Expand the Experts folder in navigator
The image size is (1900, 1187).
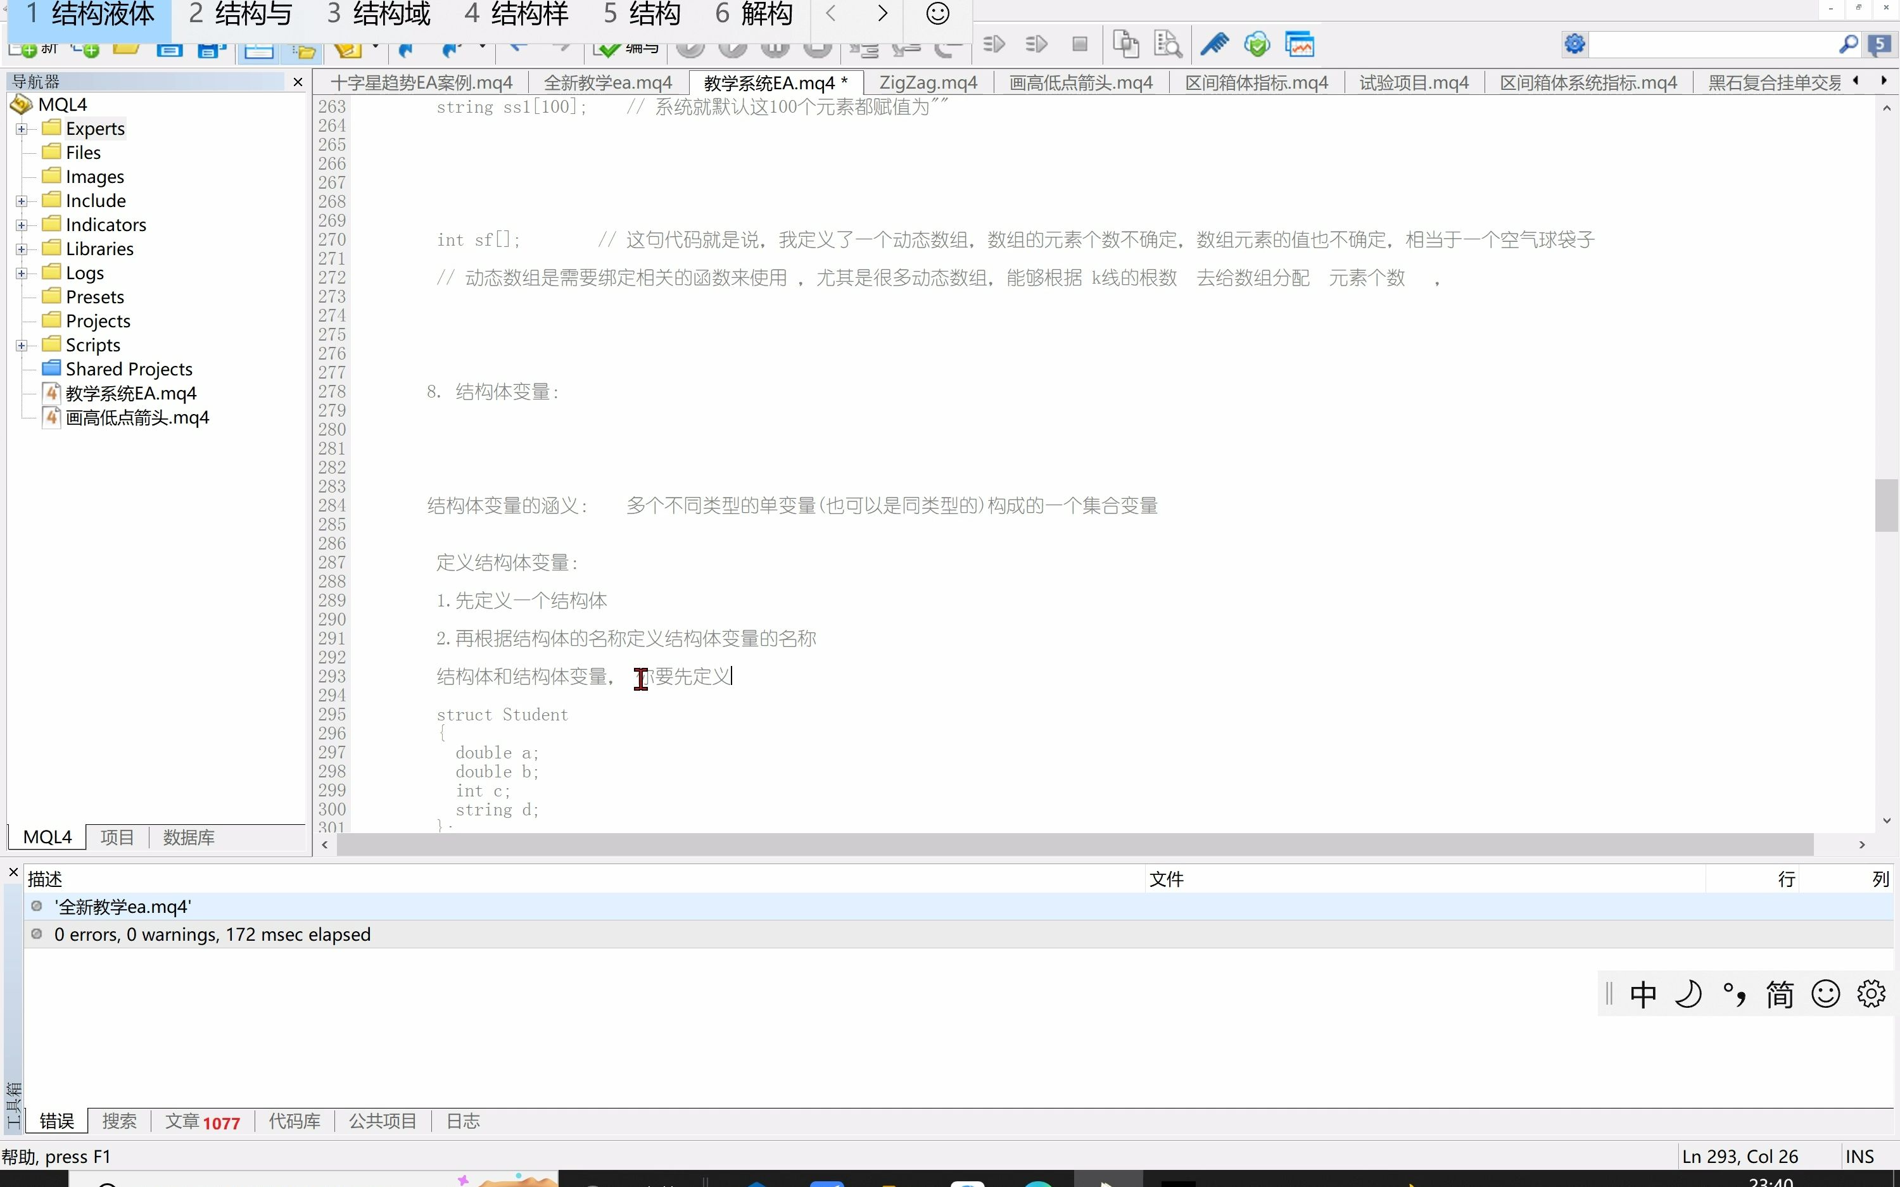tap(22, 129)
